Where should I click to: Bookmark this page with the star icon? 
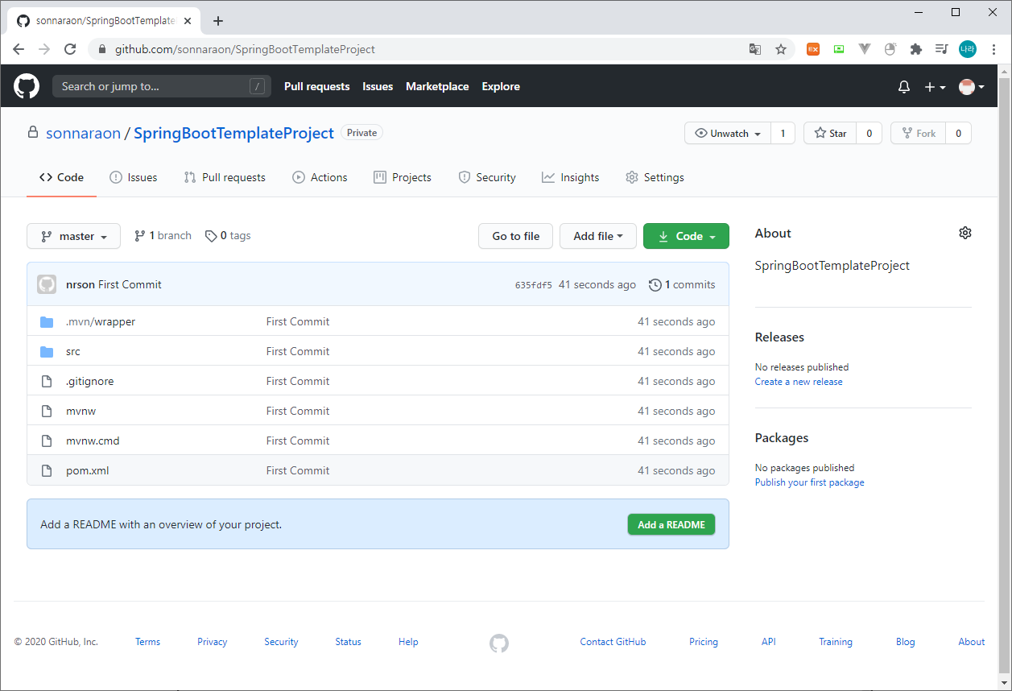(x=781, y=49)
